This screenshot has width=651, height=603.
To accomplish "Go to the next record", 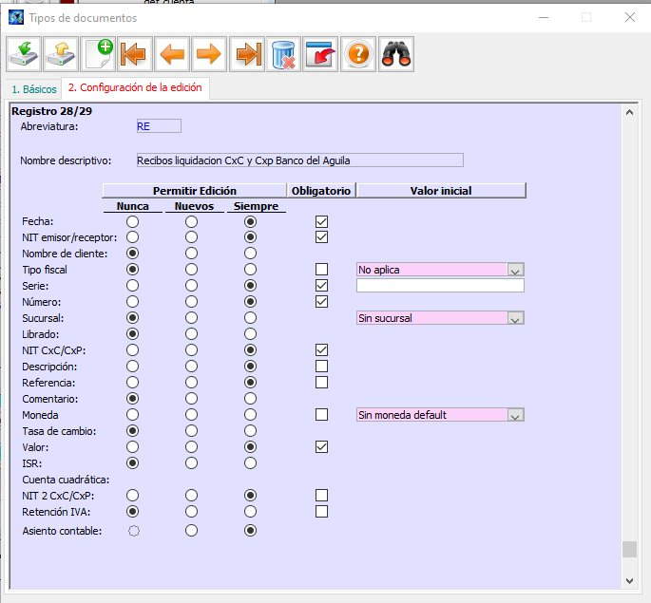I will [x=209, y=54].
